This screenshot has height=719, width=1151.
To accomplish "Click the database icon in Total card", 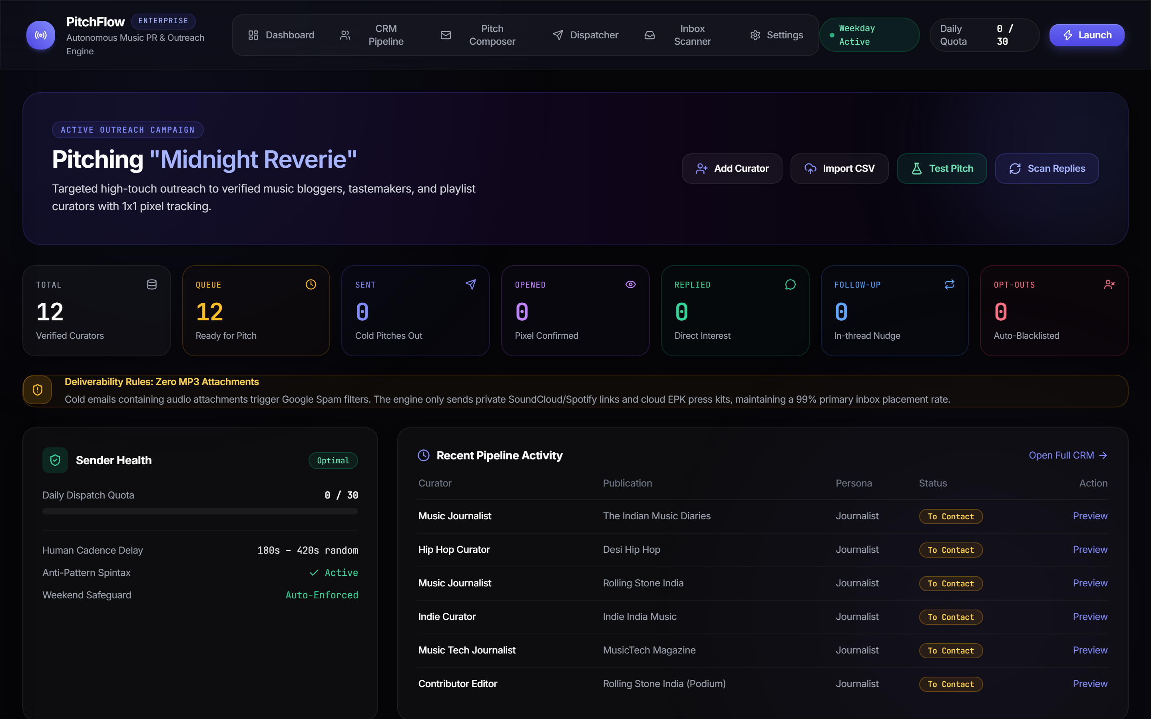I will pos(152,284).
